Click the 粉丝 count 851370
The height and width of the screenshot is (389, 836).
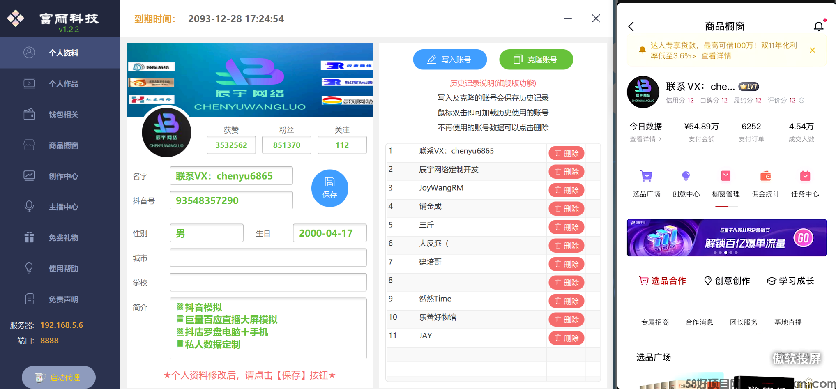coord(287,145)
